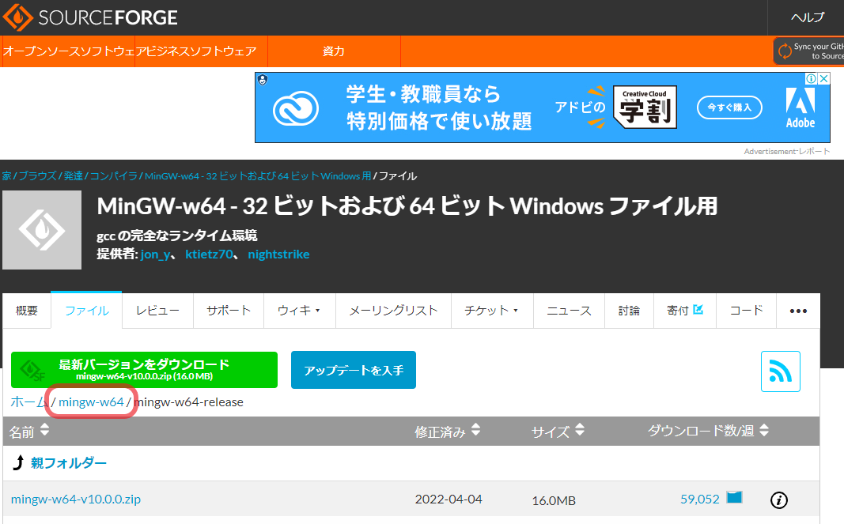Screen dimensions: 844x524
Task: Open nightstrike's profile link
Action: tap(278, 254)
